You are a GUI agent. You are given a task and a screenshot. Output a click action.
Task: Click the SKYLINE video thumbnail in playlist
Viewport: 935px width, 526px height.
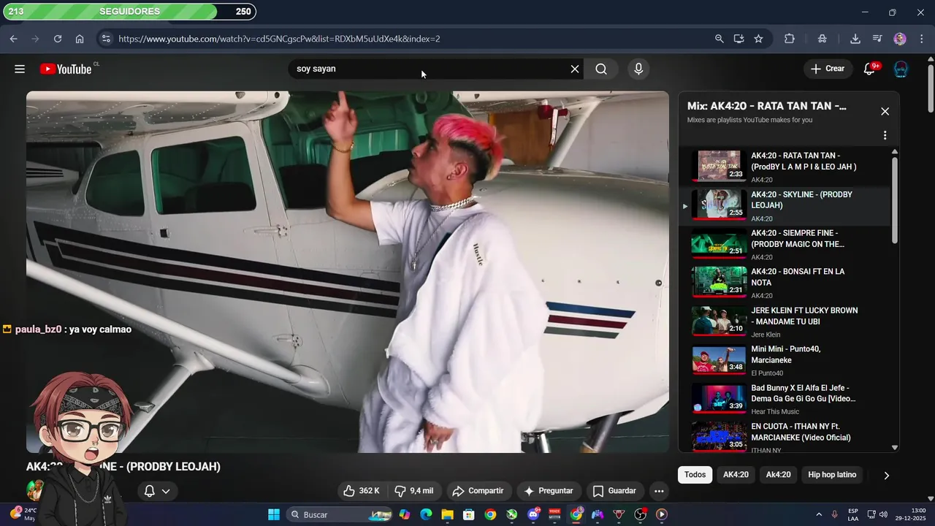point(719,205)
